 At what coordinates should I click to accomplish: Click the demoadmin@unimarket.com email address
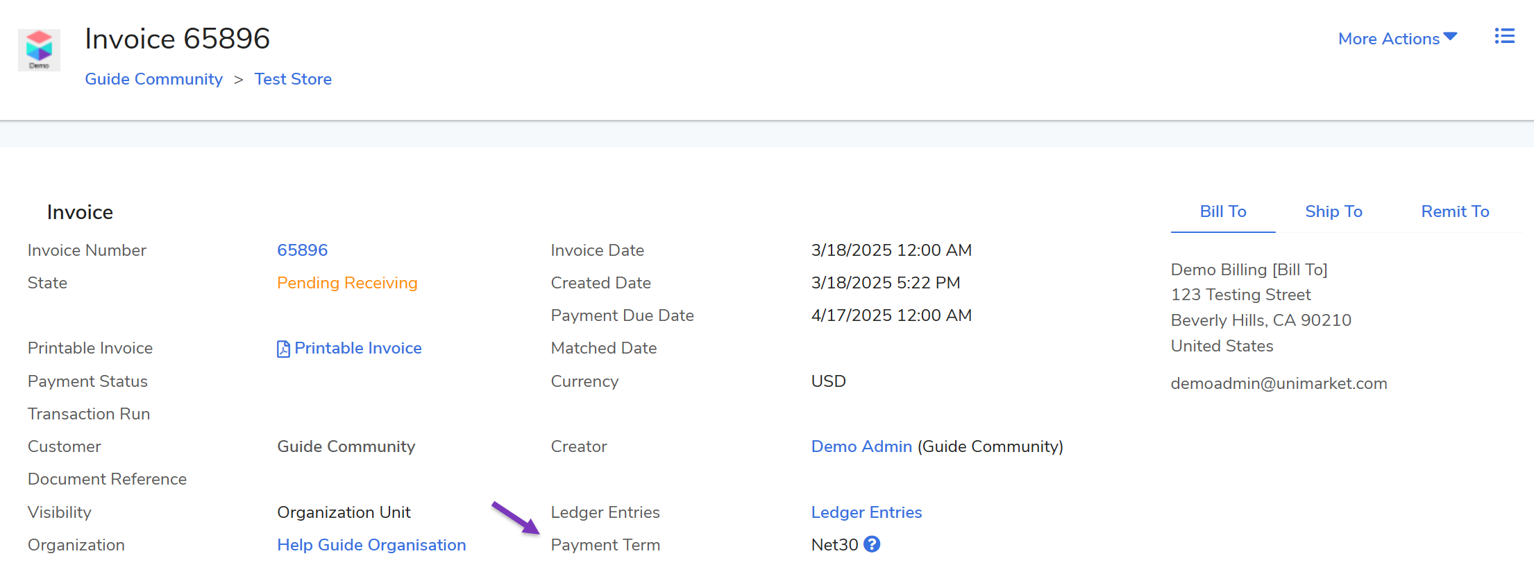[x=1278, y=383]
